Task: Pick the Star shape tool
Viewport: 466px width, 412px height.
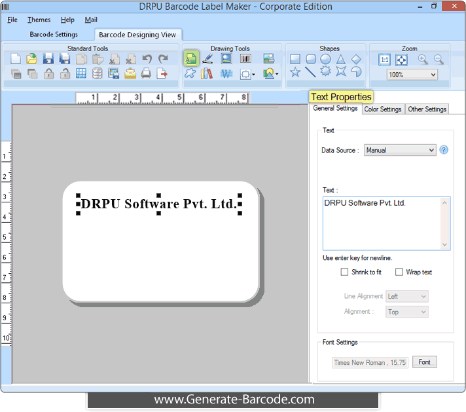Action: click(x=295, y=73)
